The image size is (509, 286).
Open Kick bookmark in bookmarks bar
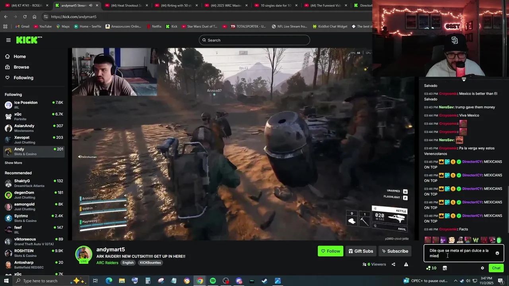point(171,27)
